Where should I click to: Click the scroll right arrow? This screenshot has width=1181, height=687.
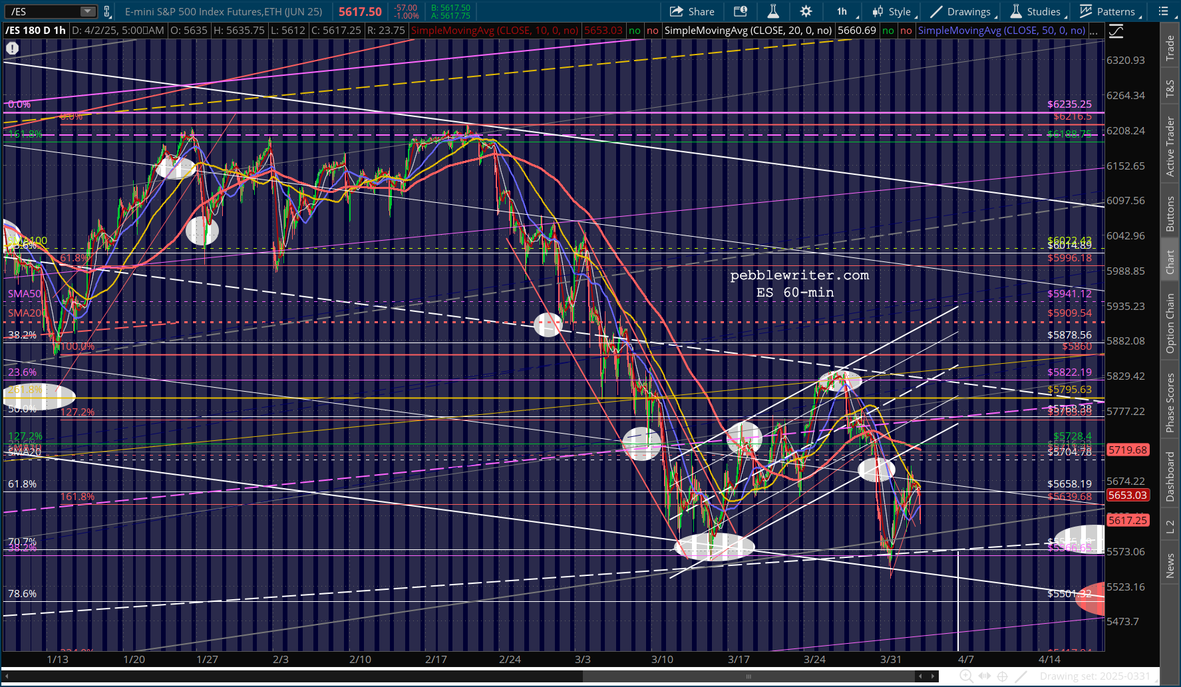931,676
